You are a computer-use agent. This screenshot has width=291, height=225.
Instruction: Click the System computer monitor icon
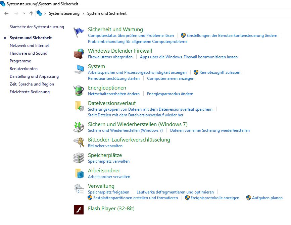[x=79, y=69]
